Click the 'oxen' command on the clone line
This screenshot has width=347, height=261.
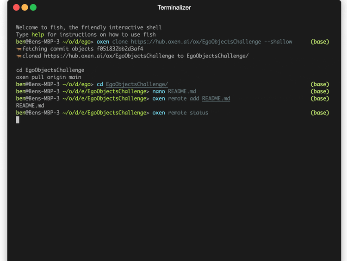tap(103, 42)
